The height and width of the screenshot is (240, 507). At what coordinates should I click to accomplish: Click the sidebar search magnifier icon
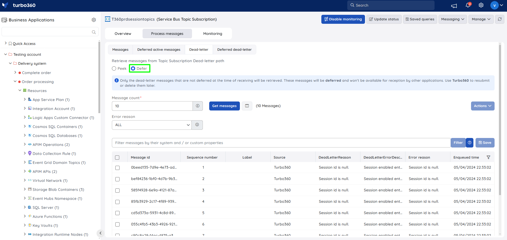coord(94,32)
